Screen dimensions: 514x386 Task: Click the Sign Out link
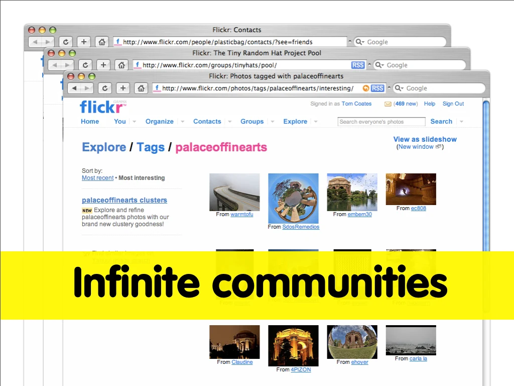click(x=453, y=104)
